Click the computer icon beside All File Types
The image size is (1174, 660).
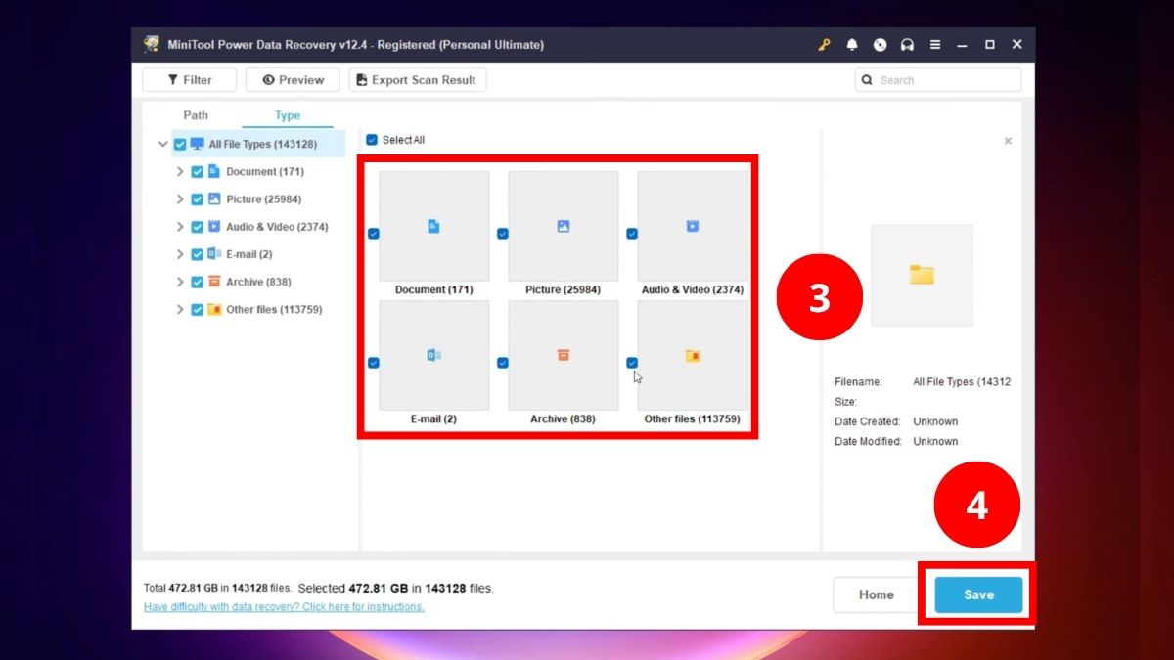(198, 144)
